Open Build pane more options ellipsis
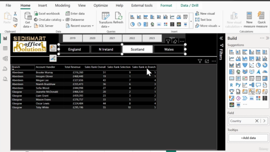 coord(262,38)
